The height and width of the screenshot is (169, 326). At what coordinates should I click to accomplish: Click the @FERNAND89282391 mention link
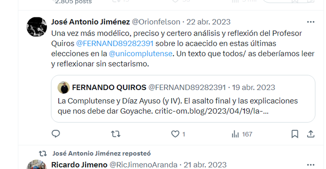click(115, 43)
